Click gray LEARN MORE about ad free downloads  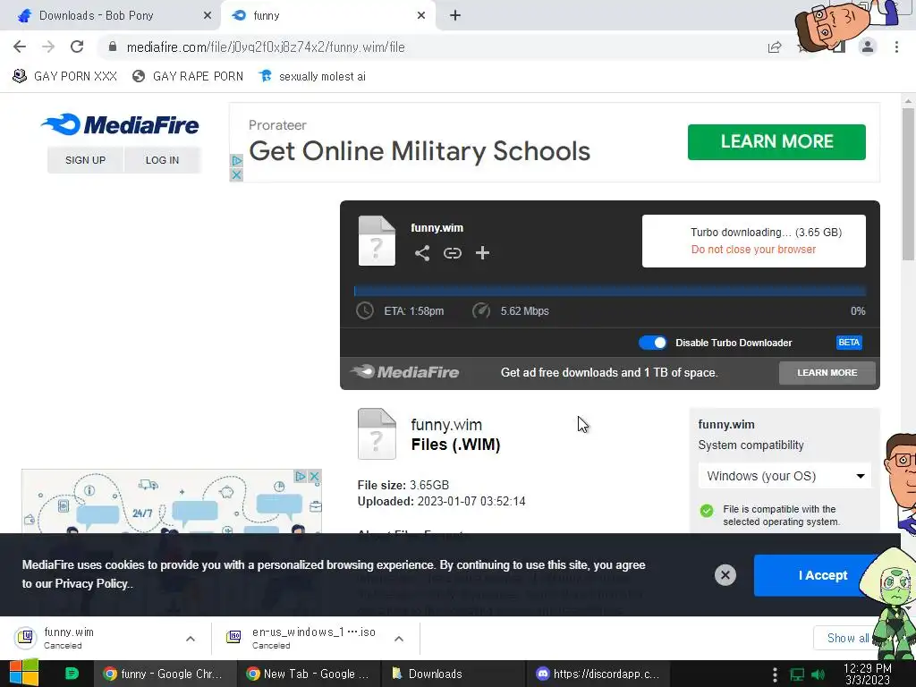[827, 373]
